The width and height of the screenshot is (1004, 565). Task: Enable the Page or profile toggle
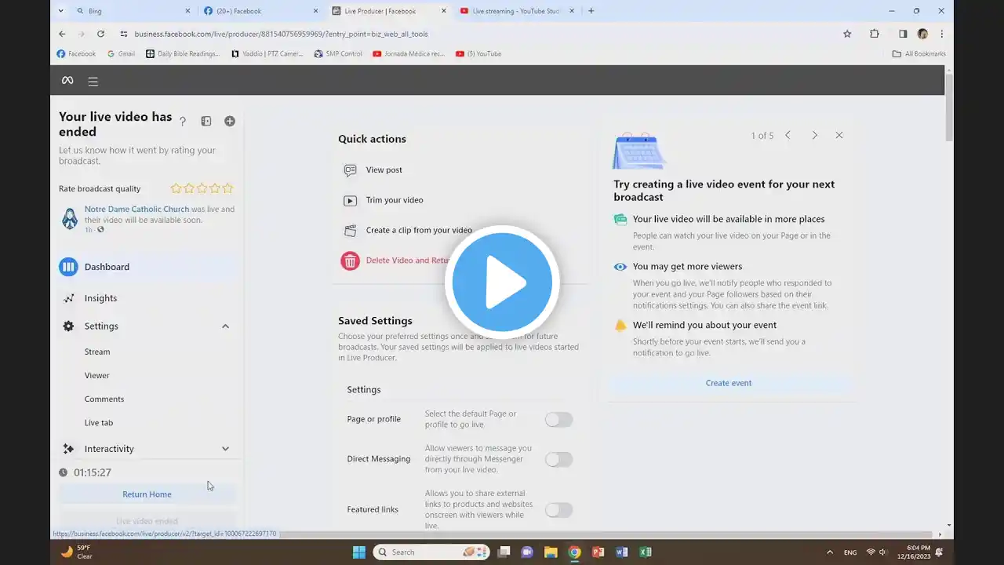[x=558, y=420]
